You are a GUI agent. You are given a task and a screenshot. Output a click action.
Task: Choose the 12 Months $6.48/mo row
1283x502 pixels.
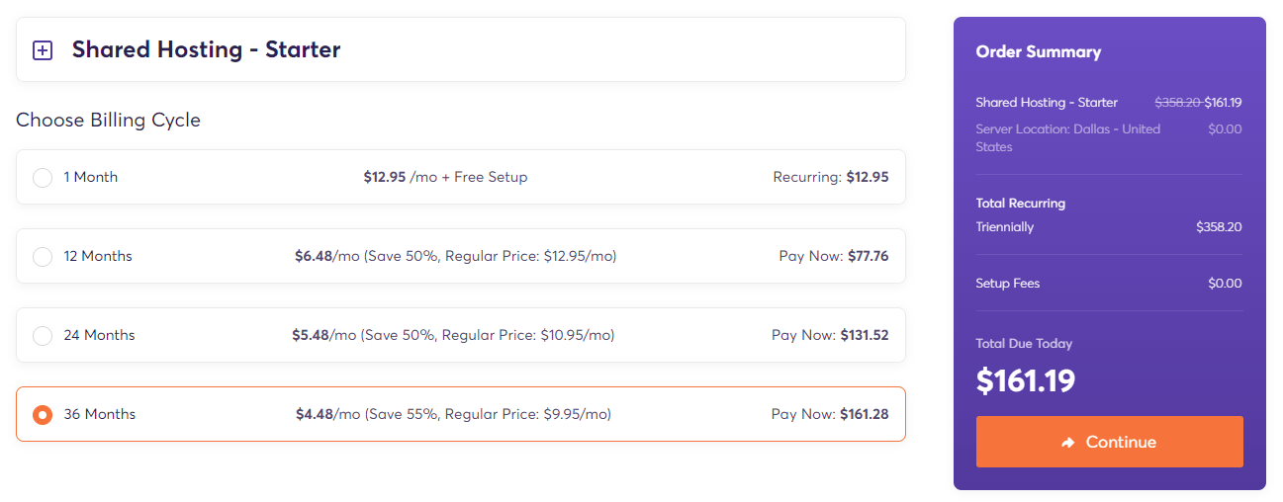click(461, 256)
